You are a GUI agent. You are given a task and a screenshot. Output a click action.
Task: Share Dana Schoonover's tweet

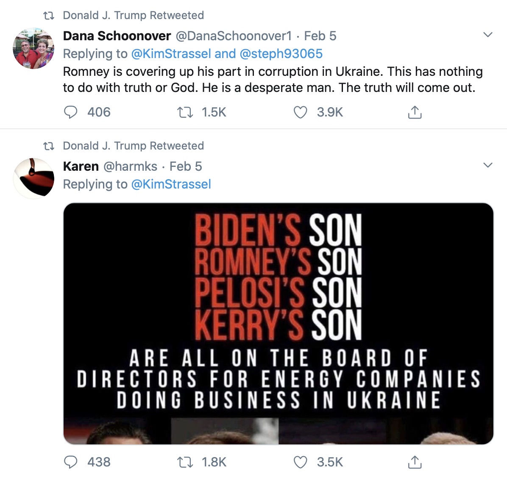click(x=415, y=112)
